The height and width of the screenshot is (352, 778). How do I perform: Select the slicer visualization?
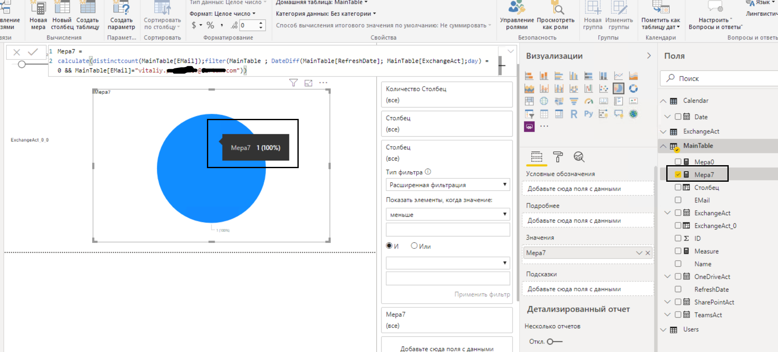(x=529, y=114)
